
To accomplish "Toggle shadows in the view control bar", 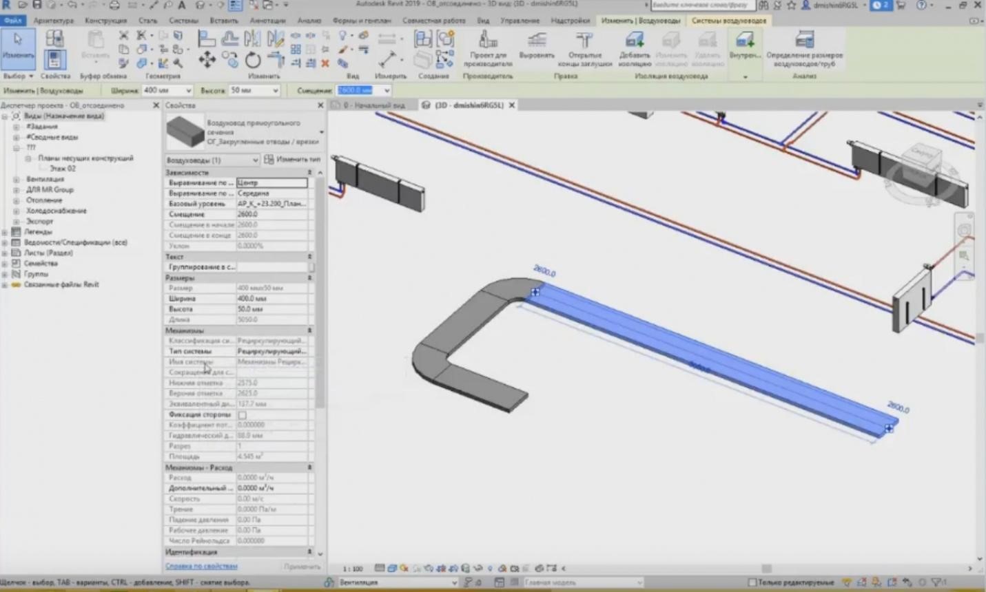I will pyautogui.click(x=428, y=569).
